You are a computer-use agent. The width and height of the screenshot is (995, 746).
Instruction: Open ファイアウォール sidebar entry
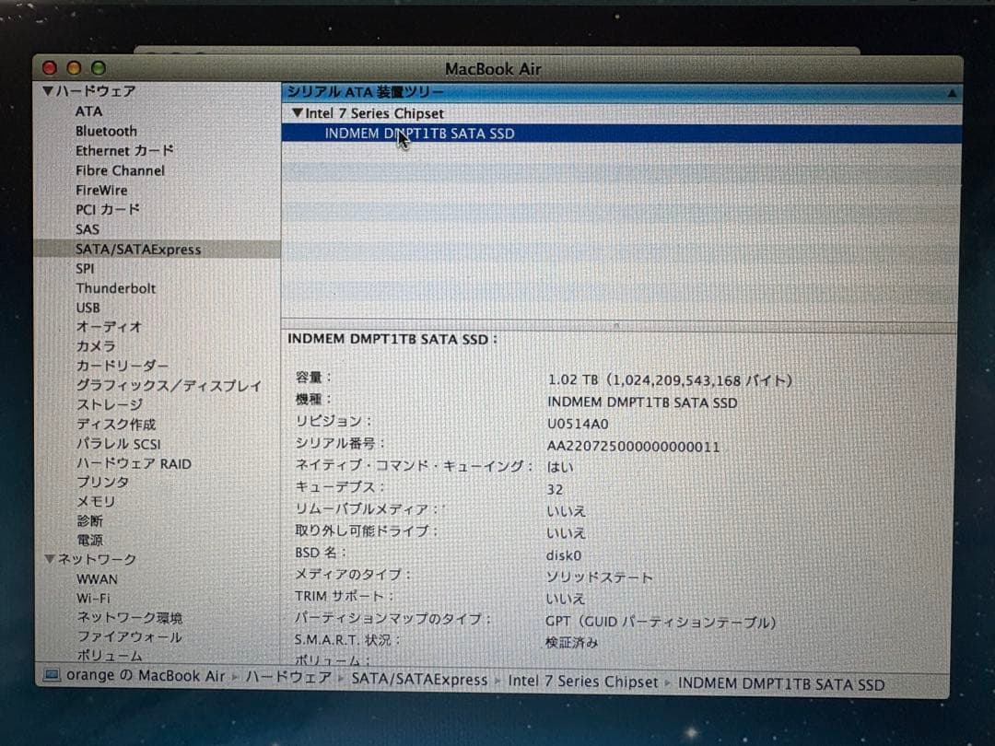pyautogui.click(x=130, y=636)
